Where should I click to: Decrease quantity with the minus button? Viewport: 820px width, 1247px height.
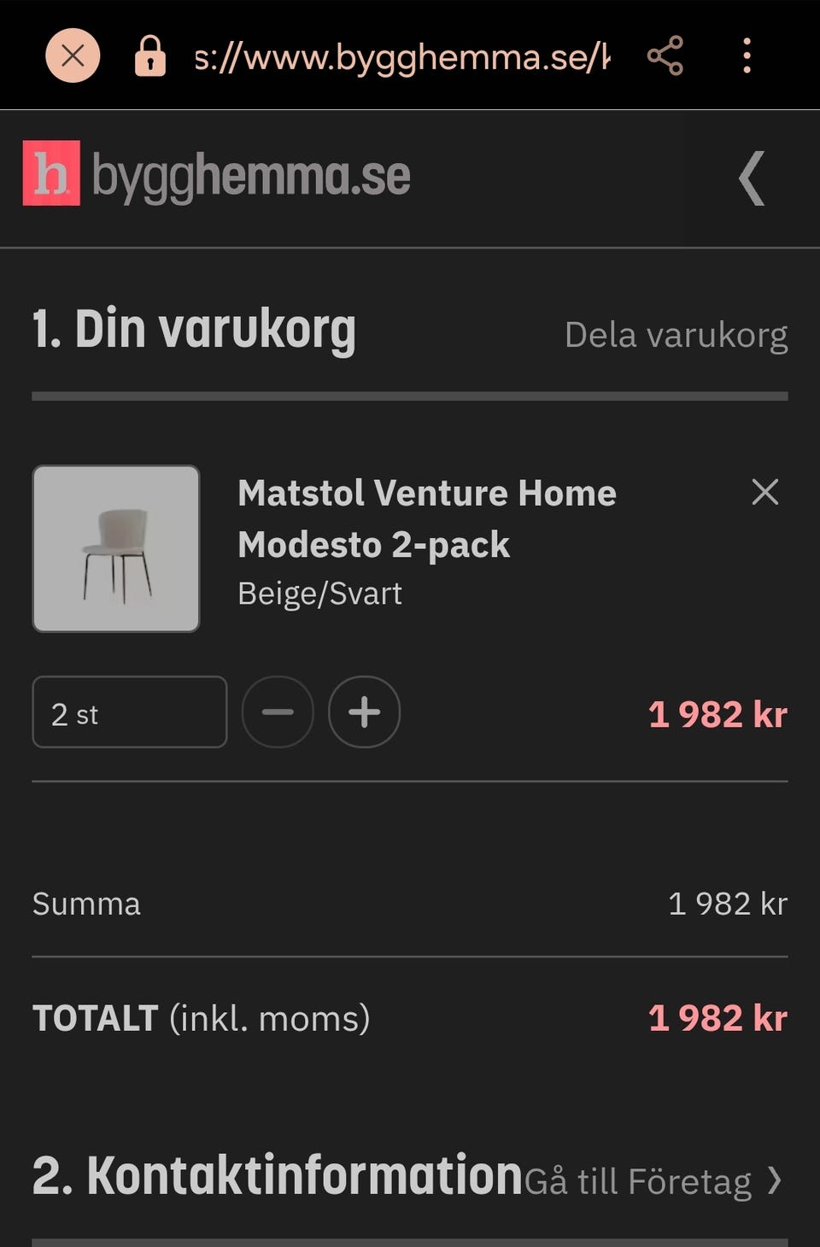pyautogui.click(x=278, y=712)
